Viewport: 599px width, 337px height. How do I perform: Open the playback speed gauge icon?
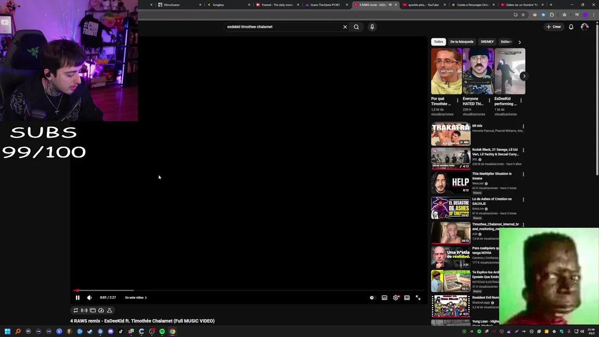coord(101,310)
